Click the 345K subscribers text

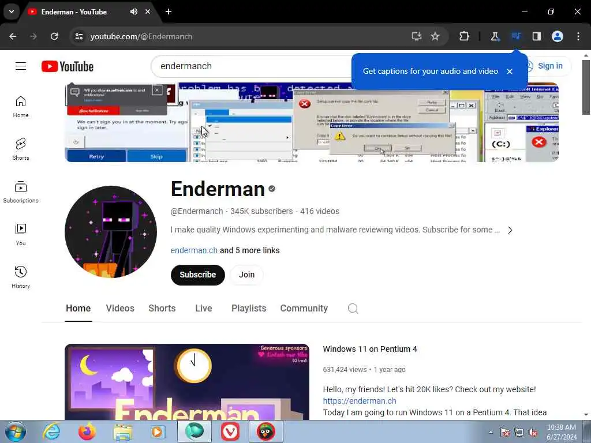[x=261, y=211]
